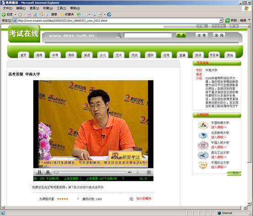This screenshot has height=216, width=253.
Task: Click the IE Refresh toolbar icon
Action: point(35,15)
